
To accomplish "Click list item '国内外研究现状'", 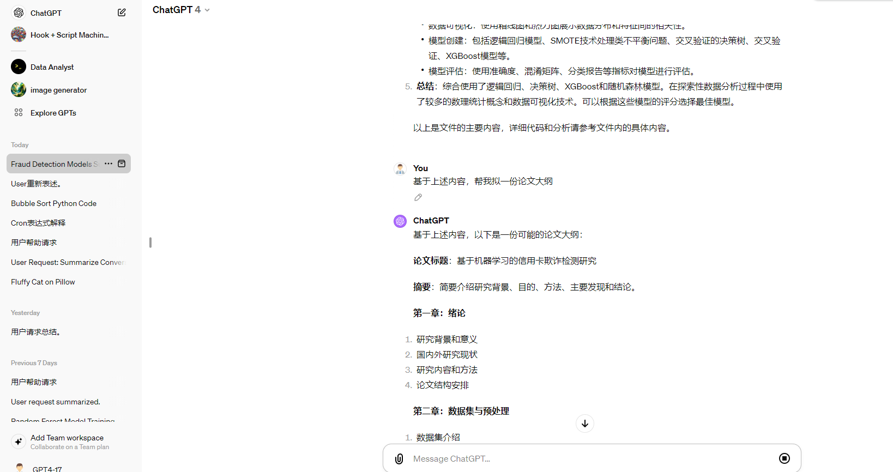I will 447,355.
